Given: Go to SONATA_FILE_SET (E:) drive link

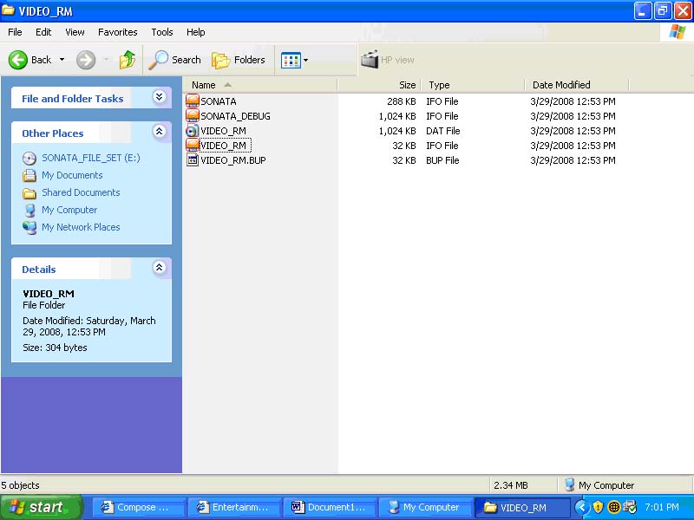Looking at the screenshot, I should 91,158.
